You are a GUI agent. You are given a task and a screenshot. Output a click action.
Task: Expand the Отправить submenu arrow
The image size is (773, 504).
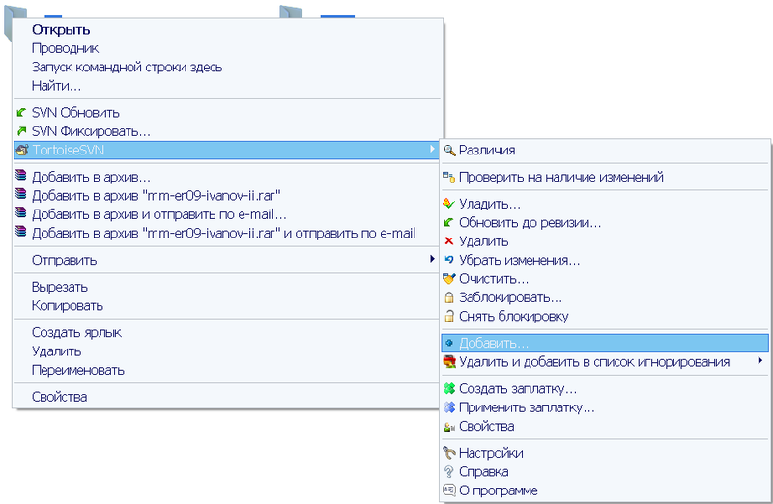coord(431,260)
